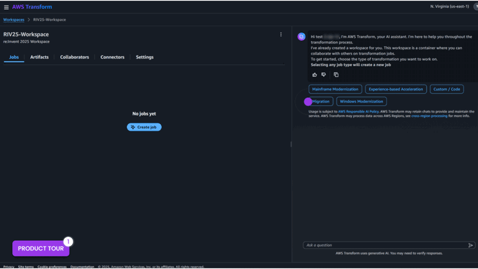Click the thumbs up feedback icon

(x=315, y=75)
